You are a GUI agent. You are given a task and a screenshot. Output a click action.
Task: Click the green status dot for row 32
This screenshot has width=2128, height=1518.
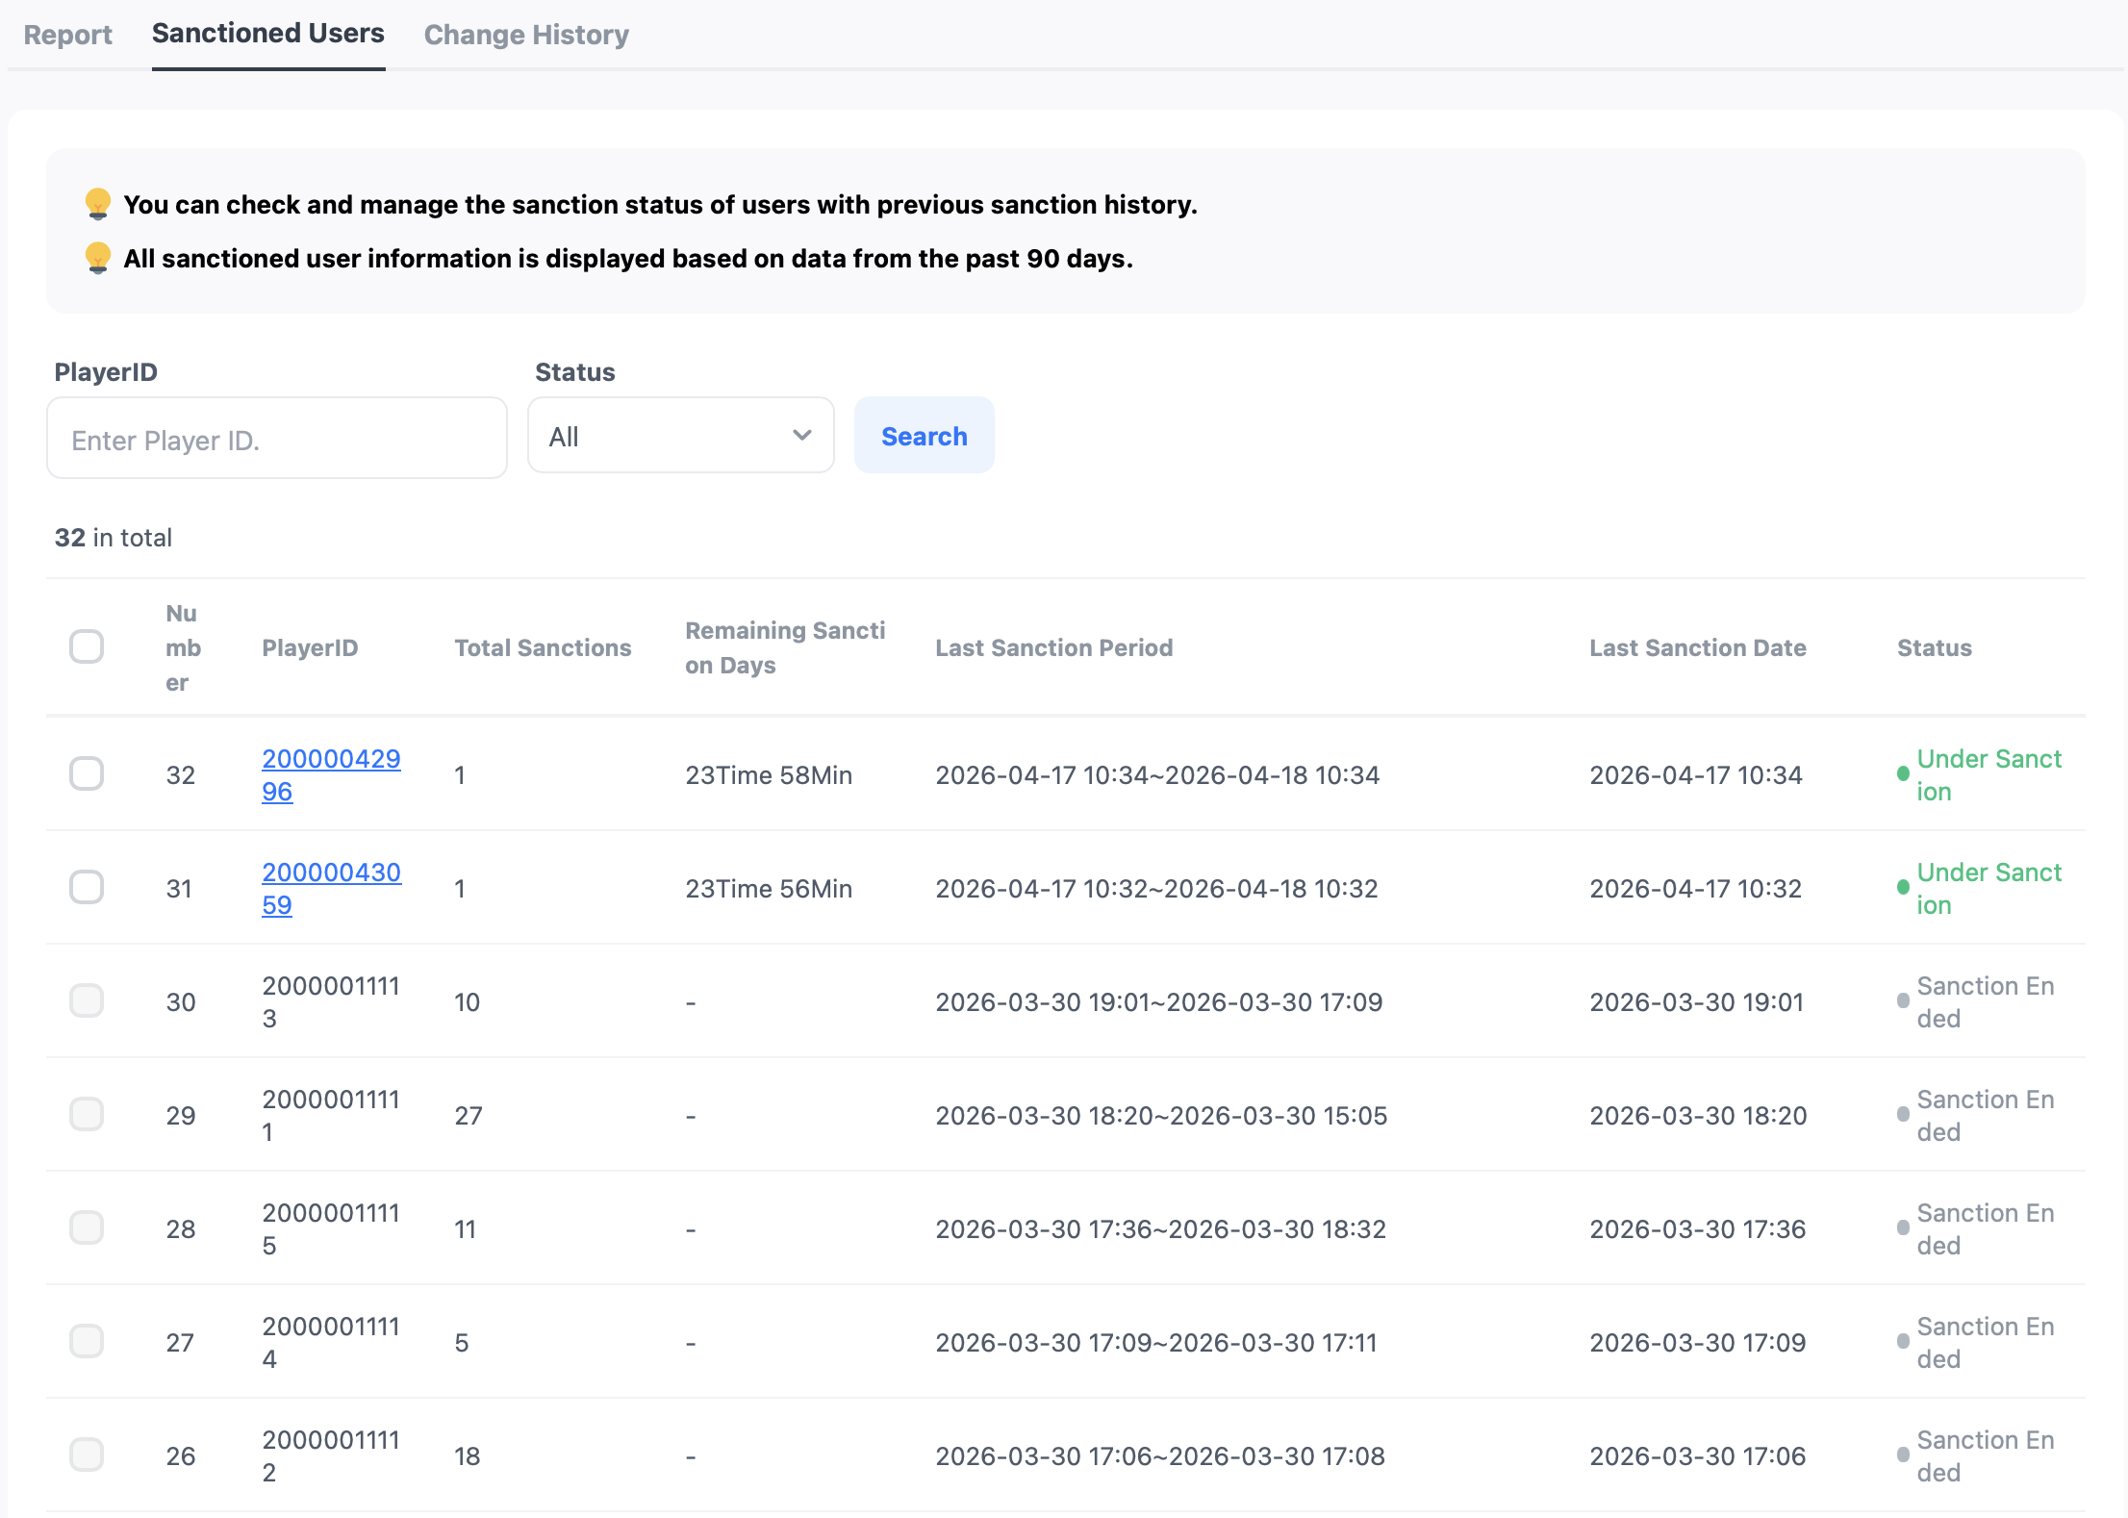tap(1902, 774)
